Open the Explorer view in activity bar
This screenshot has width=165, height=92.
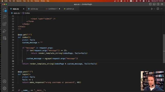click(4, 10)
